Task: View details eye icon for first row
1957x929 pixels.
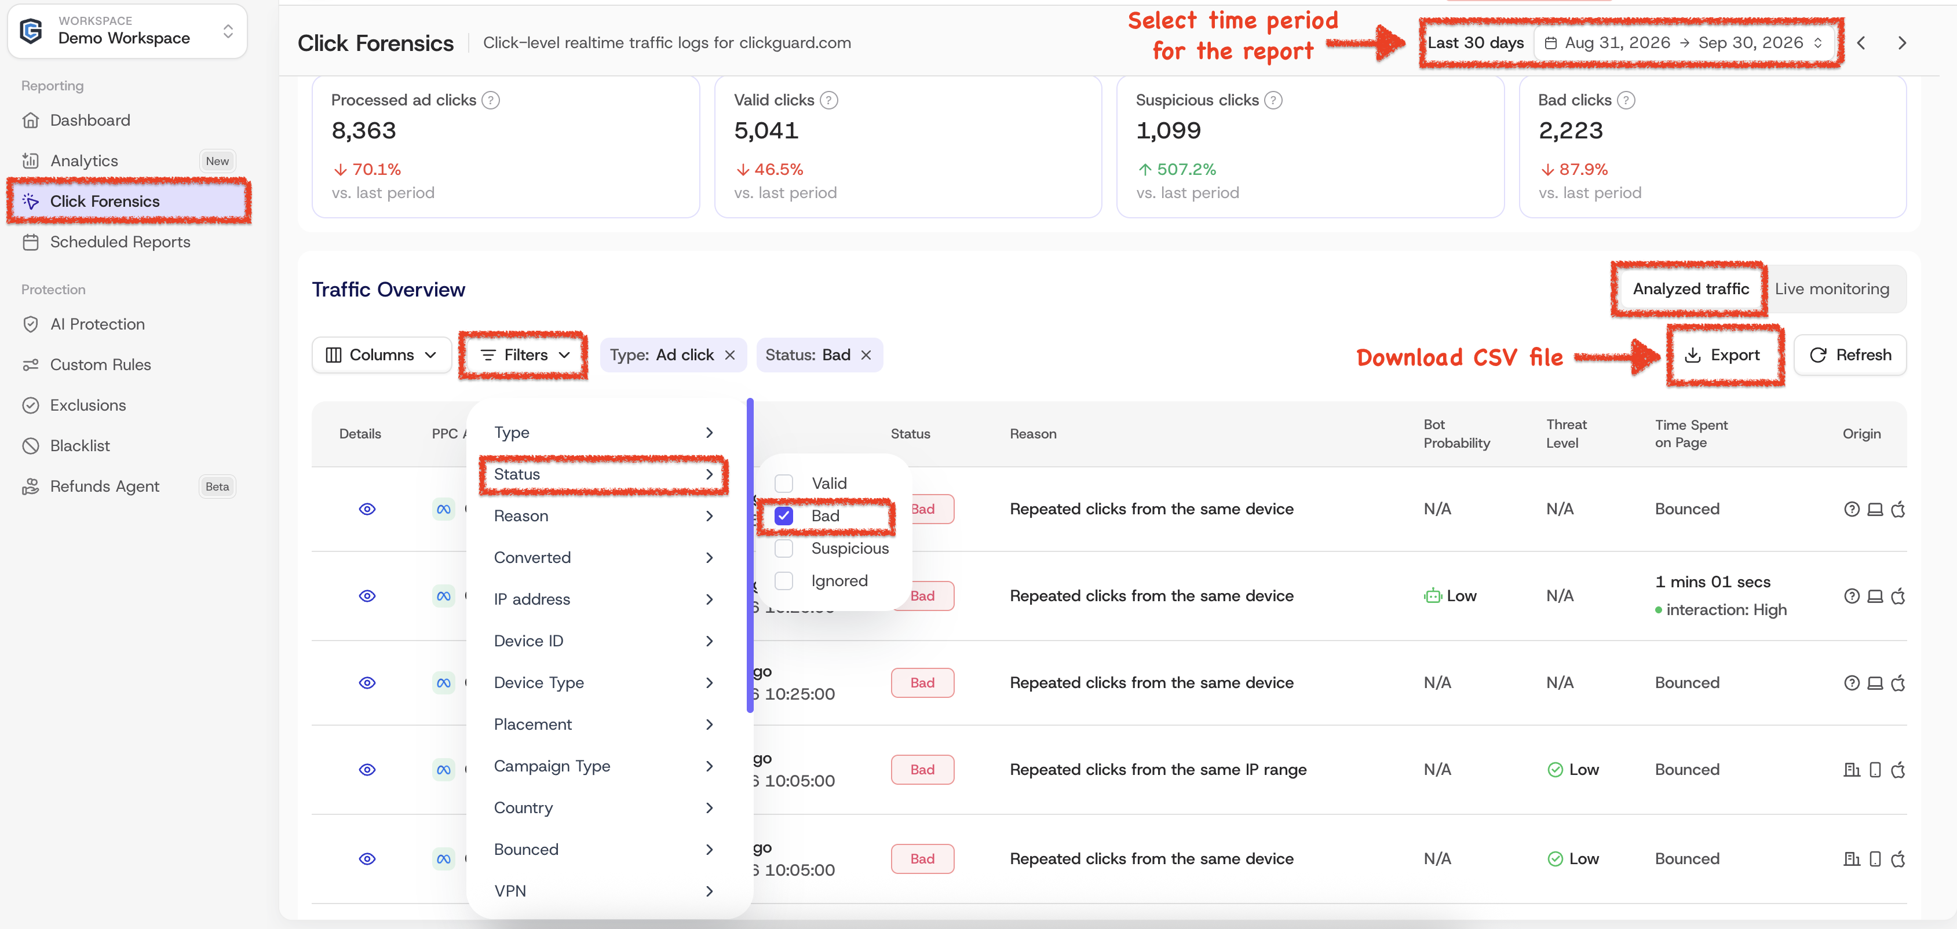Action: coord(367,509)
